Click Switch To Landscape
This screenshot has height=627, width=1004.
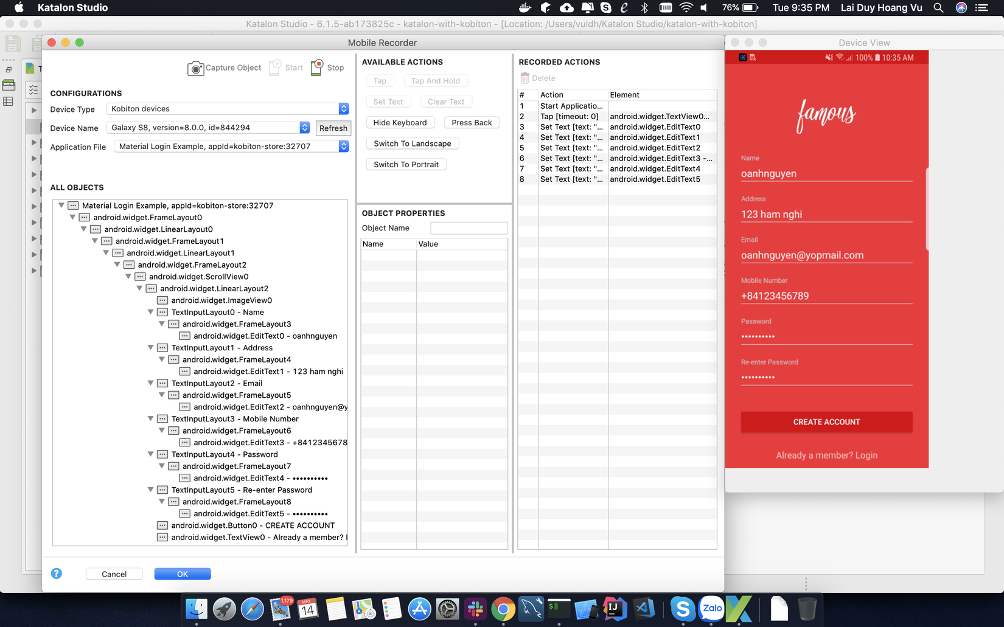pos(413,144)
